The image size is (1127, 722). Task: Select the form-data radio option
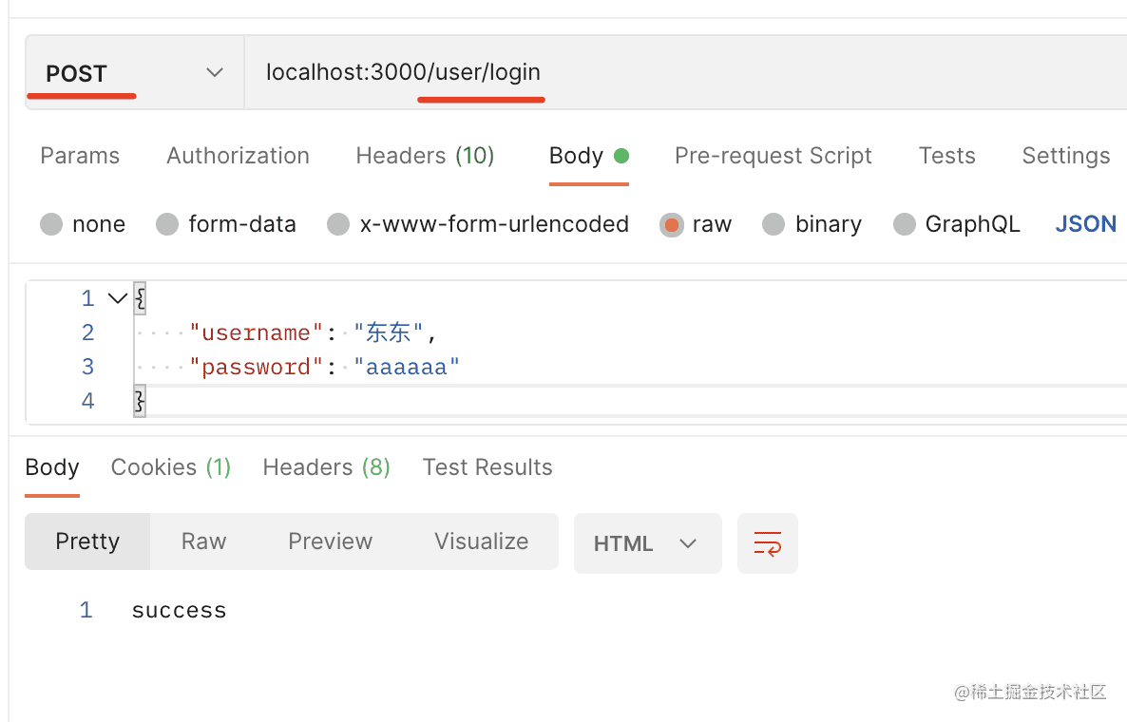click(x=167, y=225)
